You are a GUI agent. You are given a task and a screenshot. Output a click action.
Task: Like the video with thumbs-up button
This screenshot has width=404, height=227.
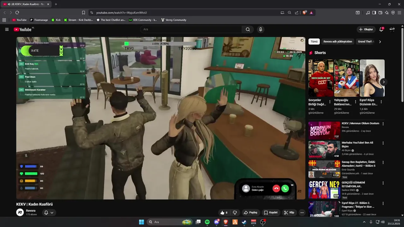point(224,212)
